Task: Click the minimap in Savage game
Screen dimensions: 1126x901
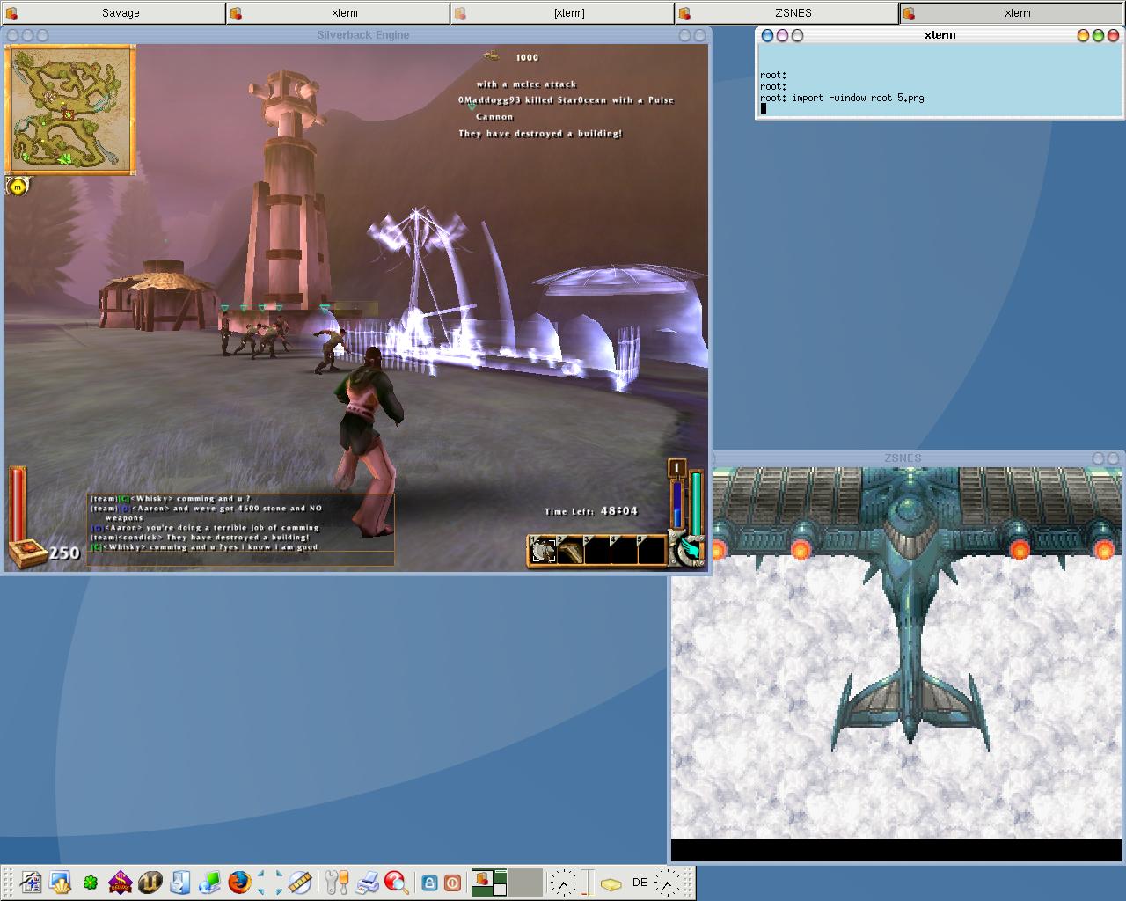Action: coord(70,109)
